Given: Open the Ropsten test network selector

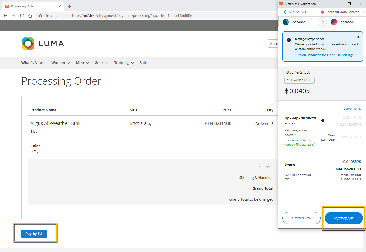Looking at the screenshot, I should tap(341, 12).
